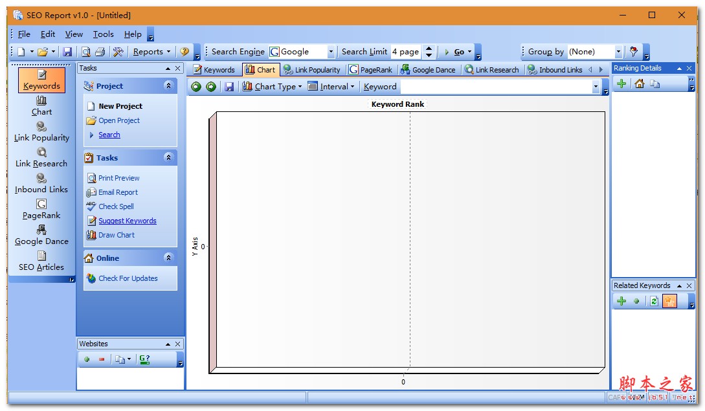
Task: Select Link Research in the left sidebar
Action: pyautogui.click(x=42, y=158)
